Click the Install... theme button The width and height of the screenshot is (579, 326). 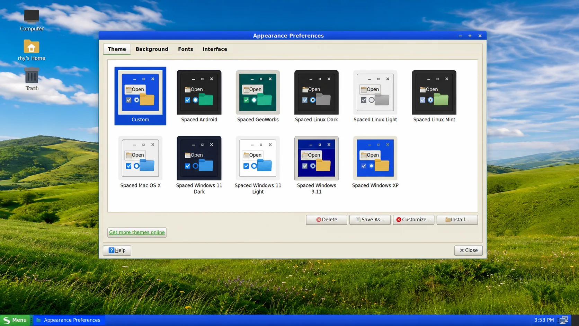457,220
